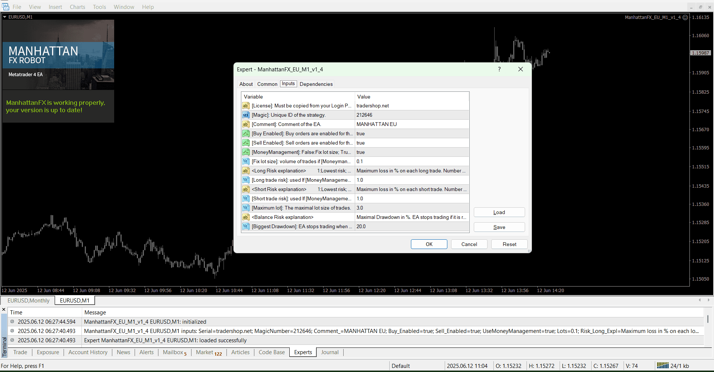Click the Long Risk explanation row icon
This screenshot has height=372, width=714.
(246, 171)
